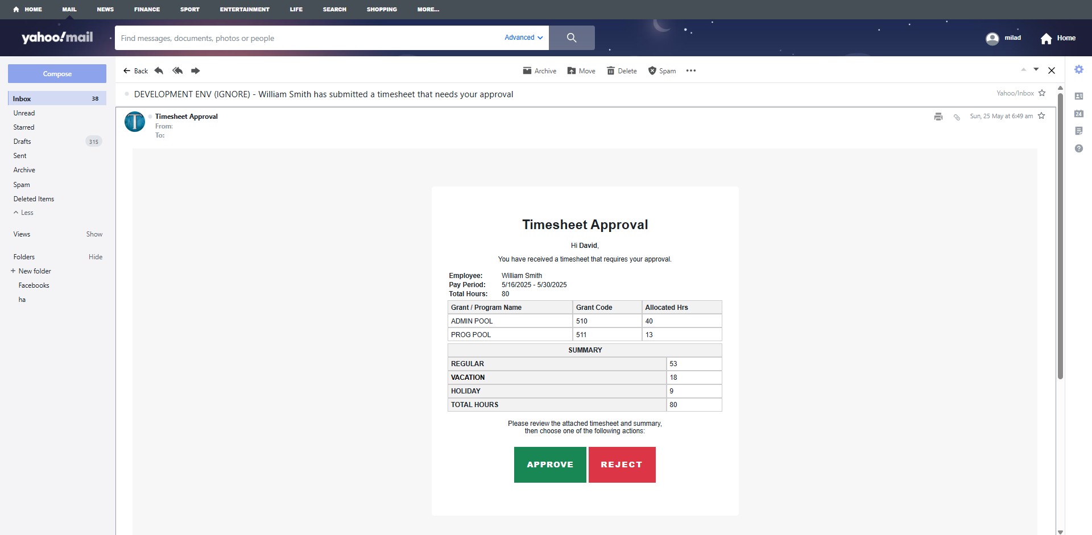Open the Calendar panel on the right
The image size is (1092, 535).
point(1079,114)
